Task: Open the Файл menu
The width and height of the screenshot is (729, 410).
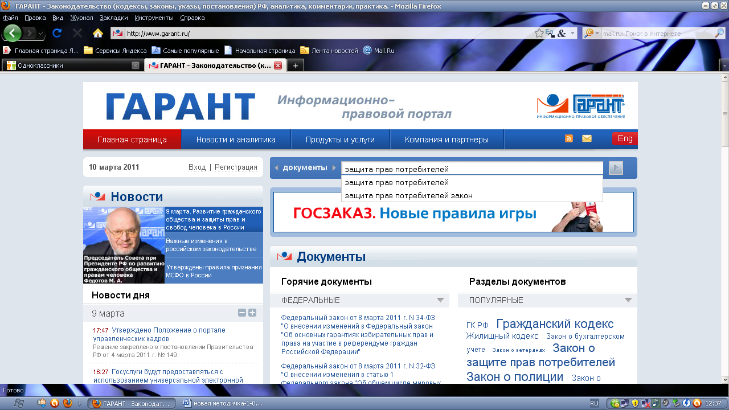Action: [x=10, y=18]
